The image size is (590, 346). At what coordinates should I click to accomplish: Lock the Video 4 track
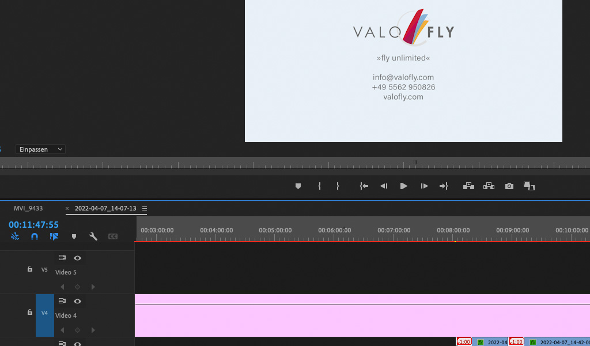30,312
